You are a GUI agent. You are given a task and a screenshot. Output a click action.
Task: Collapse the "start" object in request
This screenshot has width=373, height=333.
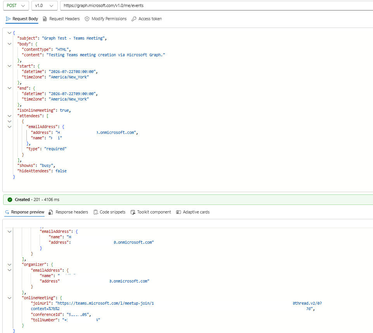(x=10, y=66)
